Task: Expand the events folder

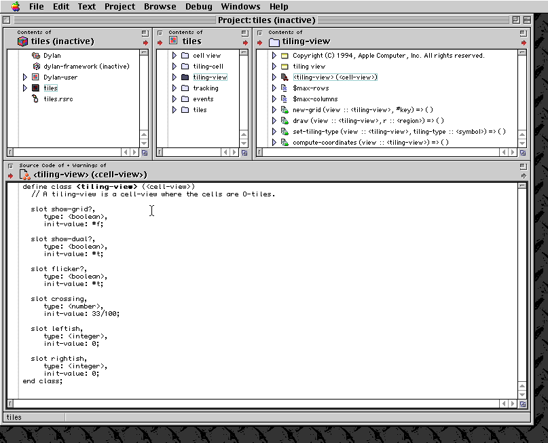Action: 175,99
